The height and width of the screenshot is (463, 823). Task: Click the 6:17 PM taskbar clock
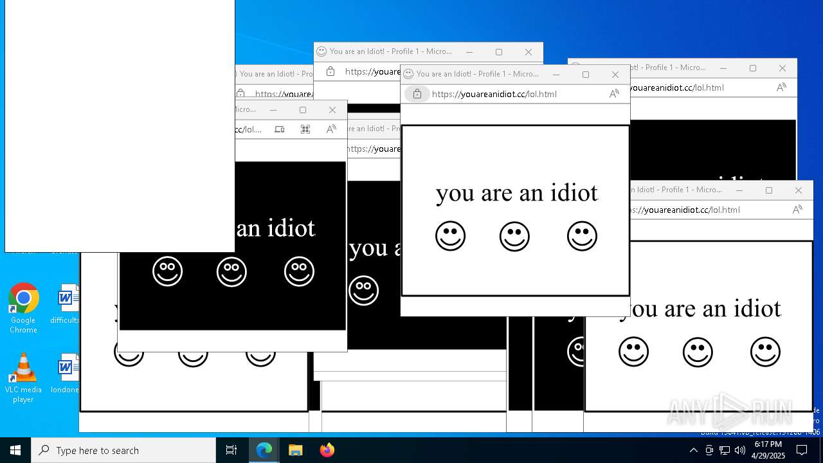click(x=768, y=450)
